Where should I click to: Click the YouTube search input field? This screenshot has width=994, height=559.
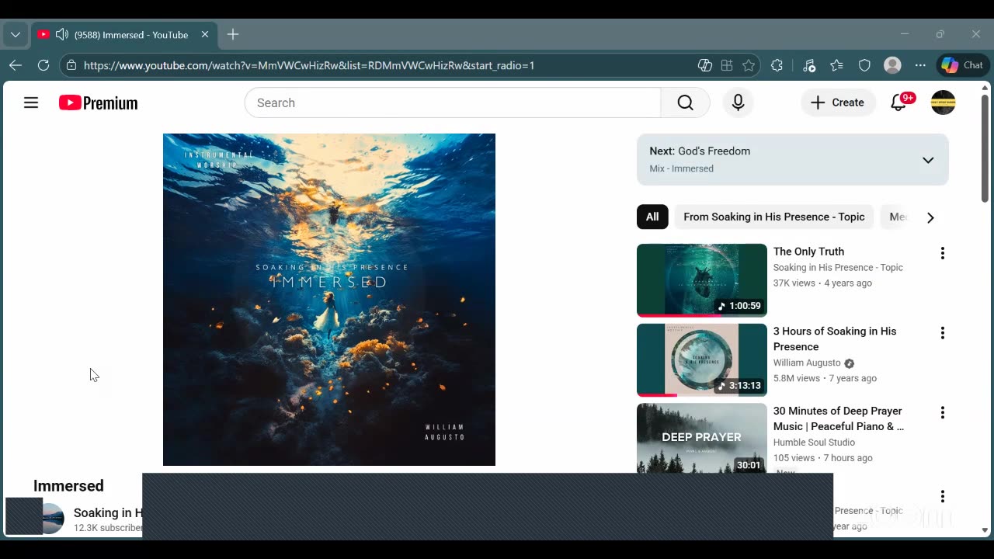point(453,102)
